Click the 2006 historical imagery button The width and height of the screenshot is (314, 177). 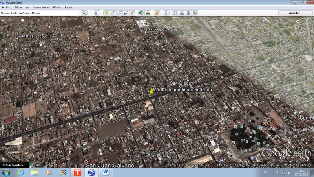[38, 165]
